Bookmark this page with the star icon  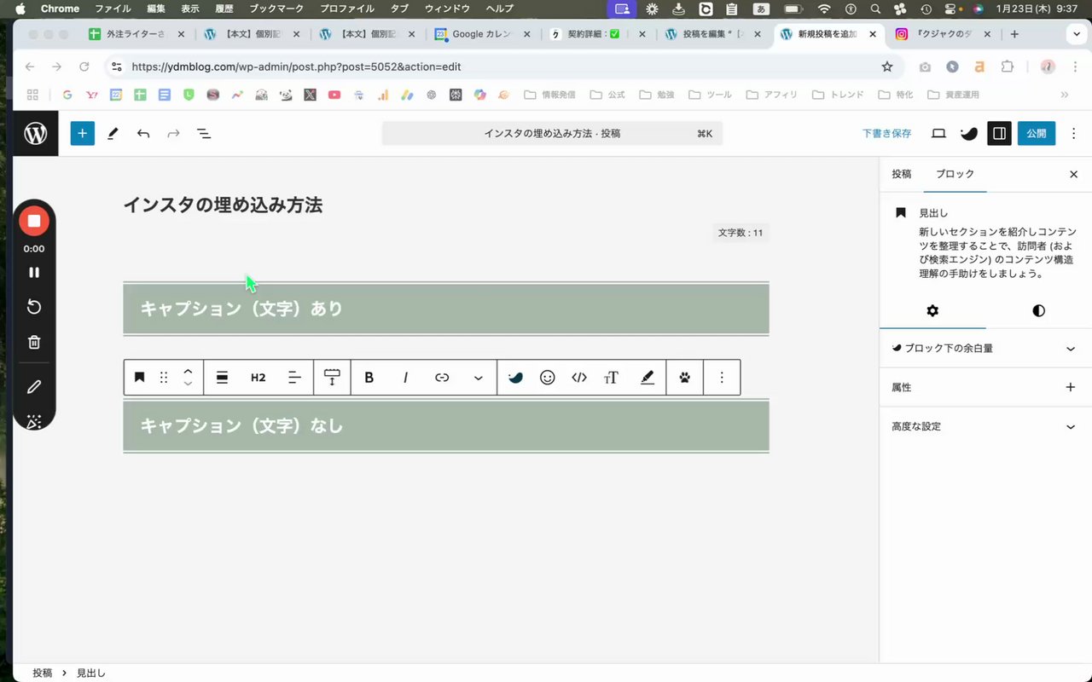pos(887,66)
